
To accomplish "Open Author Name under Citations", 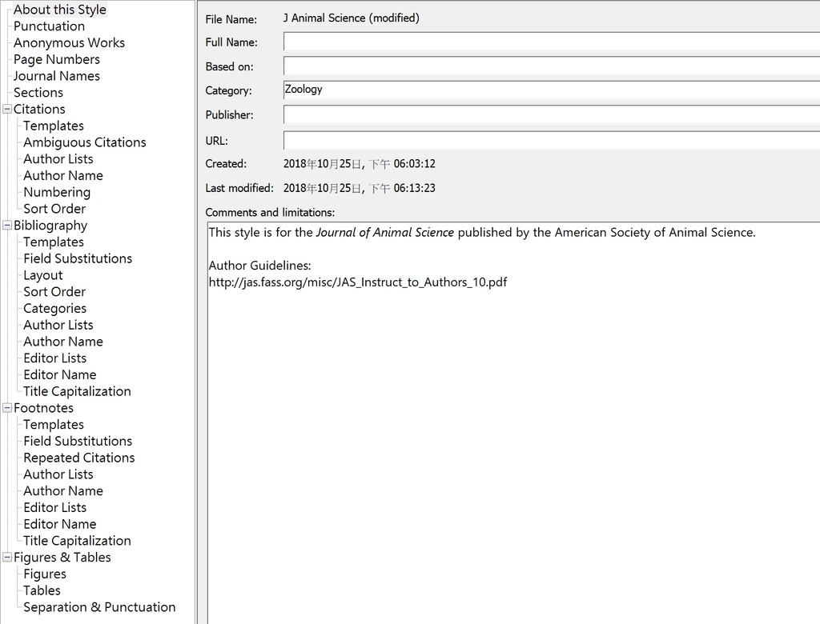I will point(62,175).
